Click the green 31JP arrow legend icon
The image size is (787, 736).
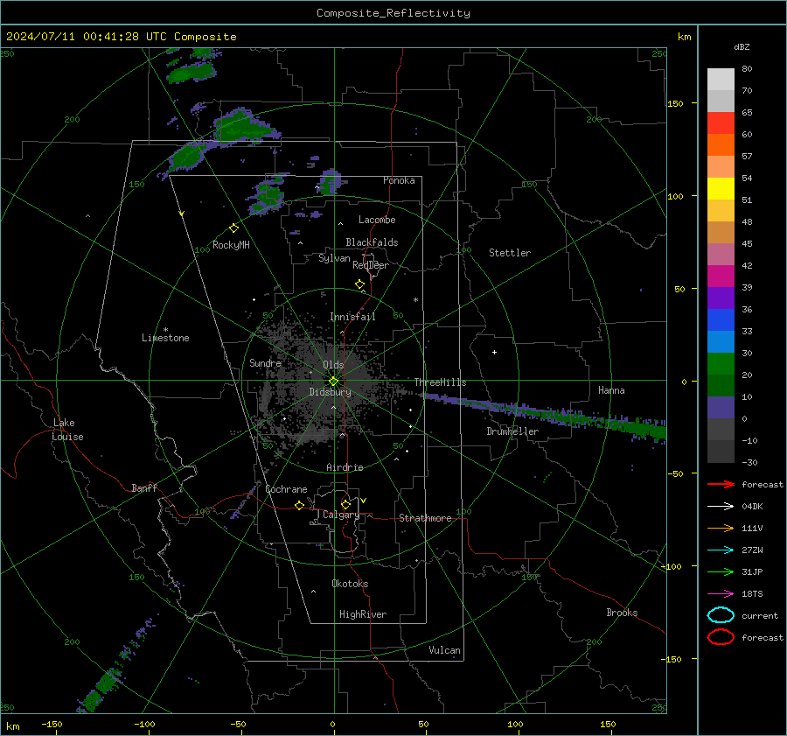click(721, 571)
